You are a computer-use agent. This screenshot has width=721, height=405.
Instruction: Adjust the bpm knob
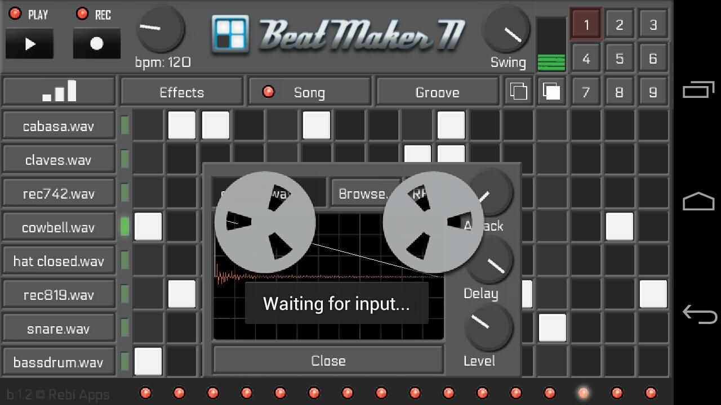coord(161,28)
